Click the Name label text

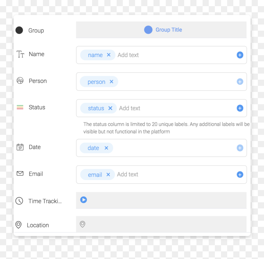37,54
